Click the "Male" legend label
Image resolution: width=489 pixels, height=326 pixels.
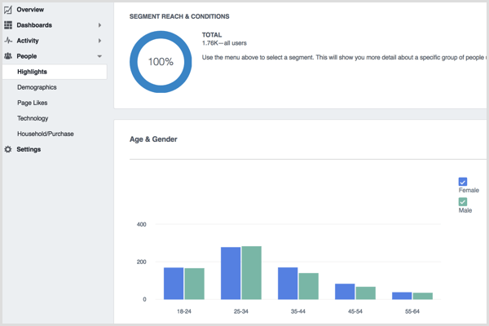click(x=465, y=210)
